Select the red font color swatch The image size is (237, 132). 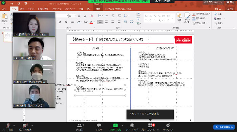[x=91, y=22]
